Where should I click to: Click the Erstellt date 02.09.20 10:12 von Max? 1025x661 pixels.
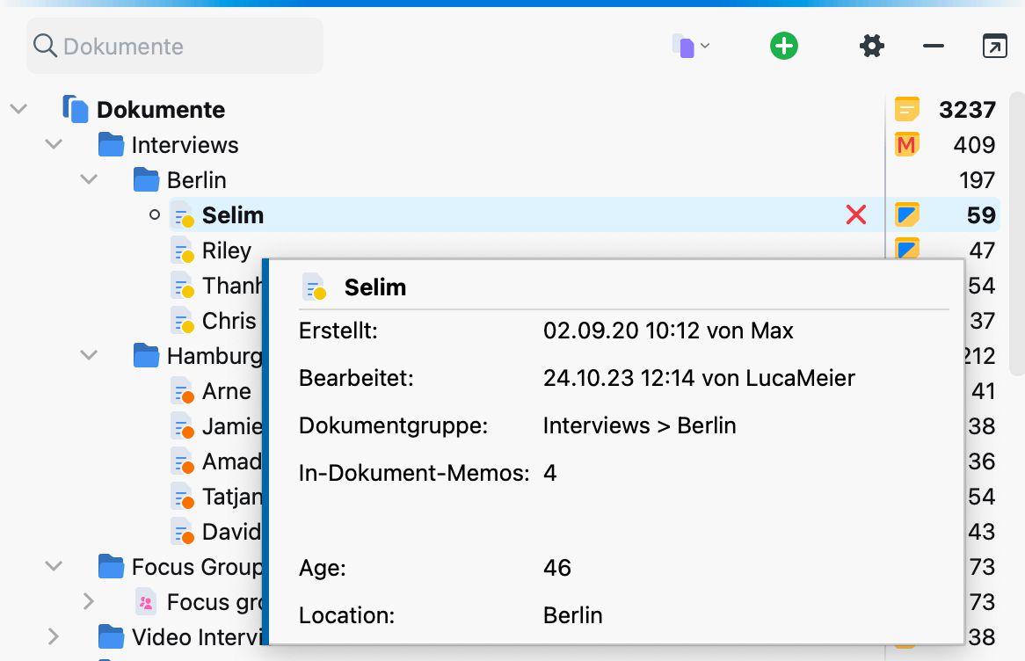(668, 330)
